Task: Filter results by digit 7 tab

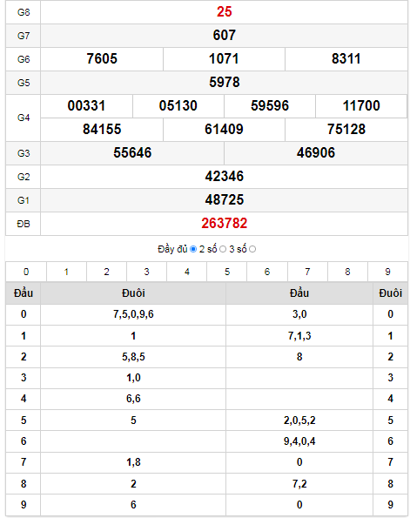Action: (x=307, y=272)
